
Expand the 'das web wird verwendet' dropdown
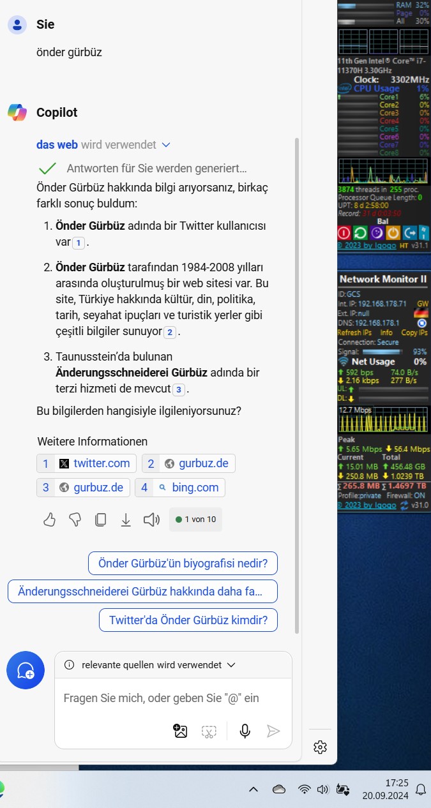pyautogui.click(x=166, y=145)
